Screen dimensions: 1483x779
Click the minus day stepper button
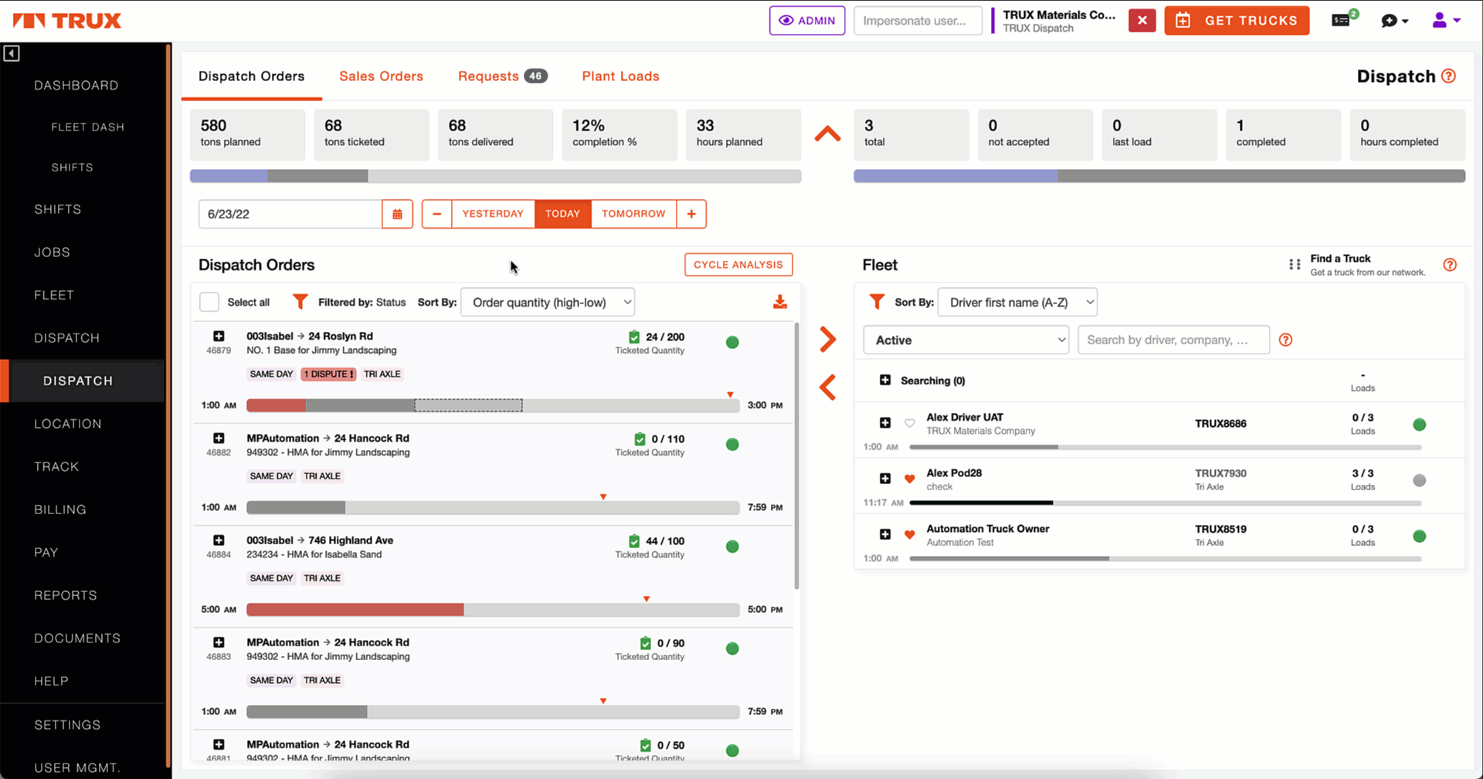tap(436, 214)
